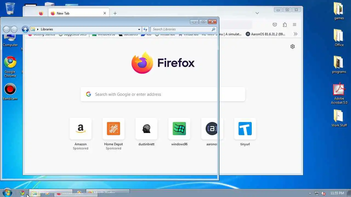Open Firefox extensions puzzle icon
Image resolution: width=351 pixels, height=197 pixels.
pyautogui.click(x=285, y=25)
